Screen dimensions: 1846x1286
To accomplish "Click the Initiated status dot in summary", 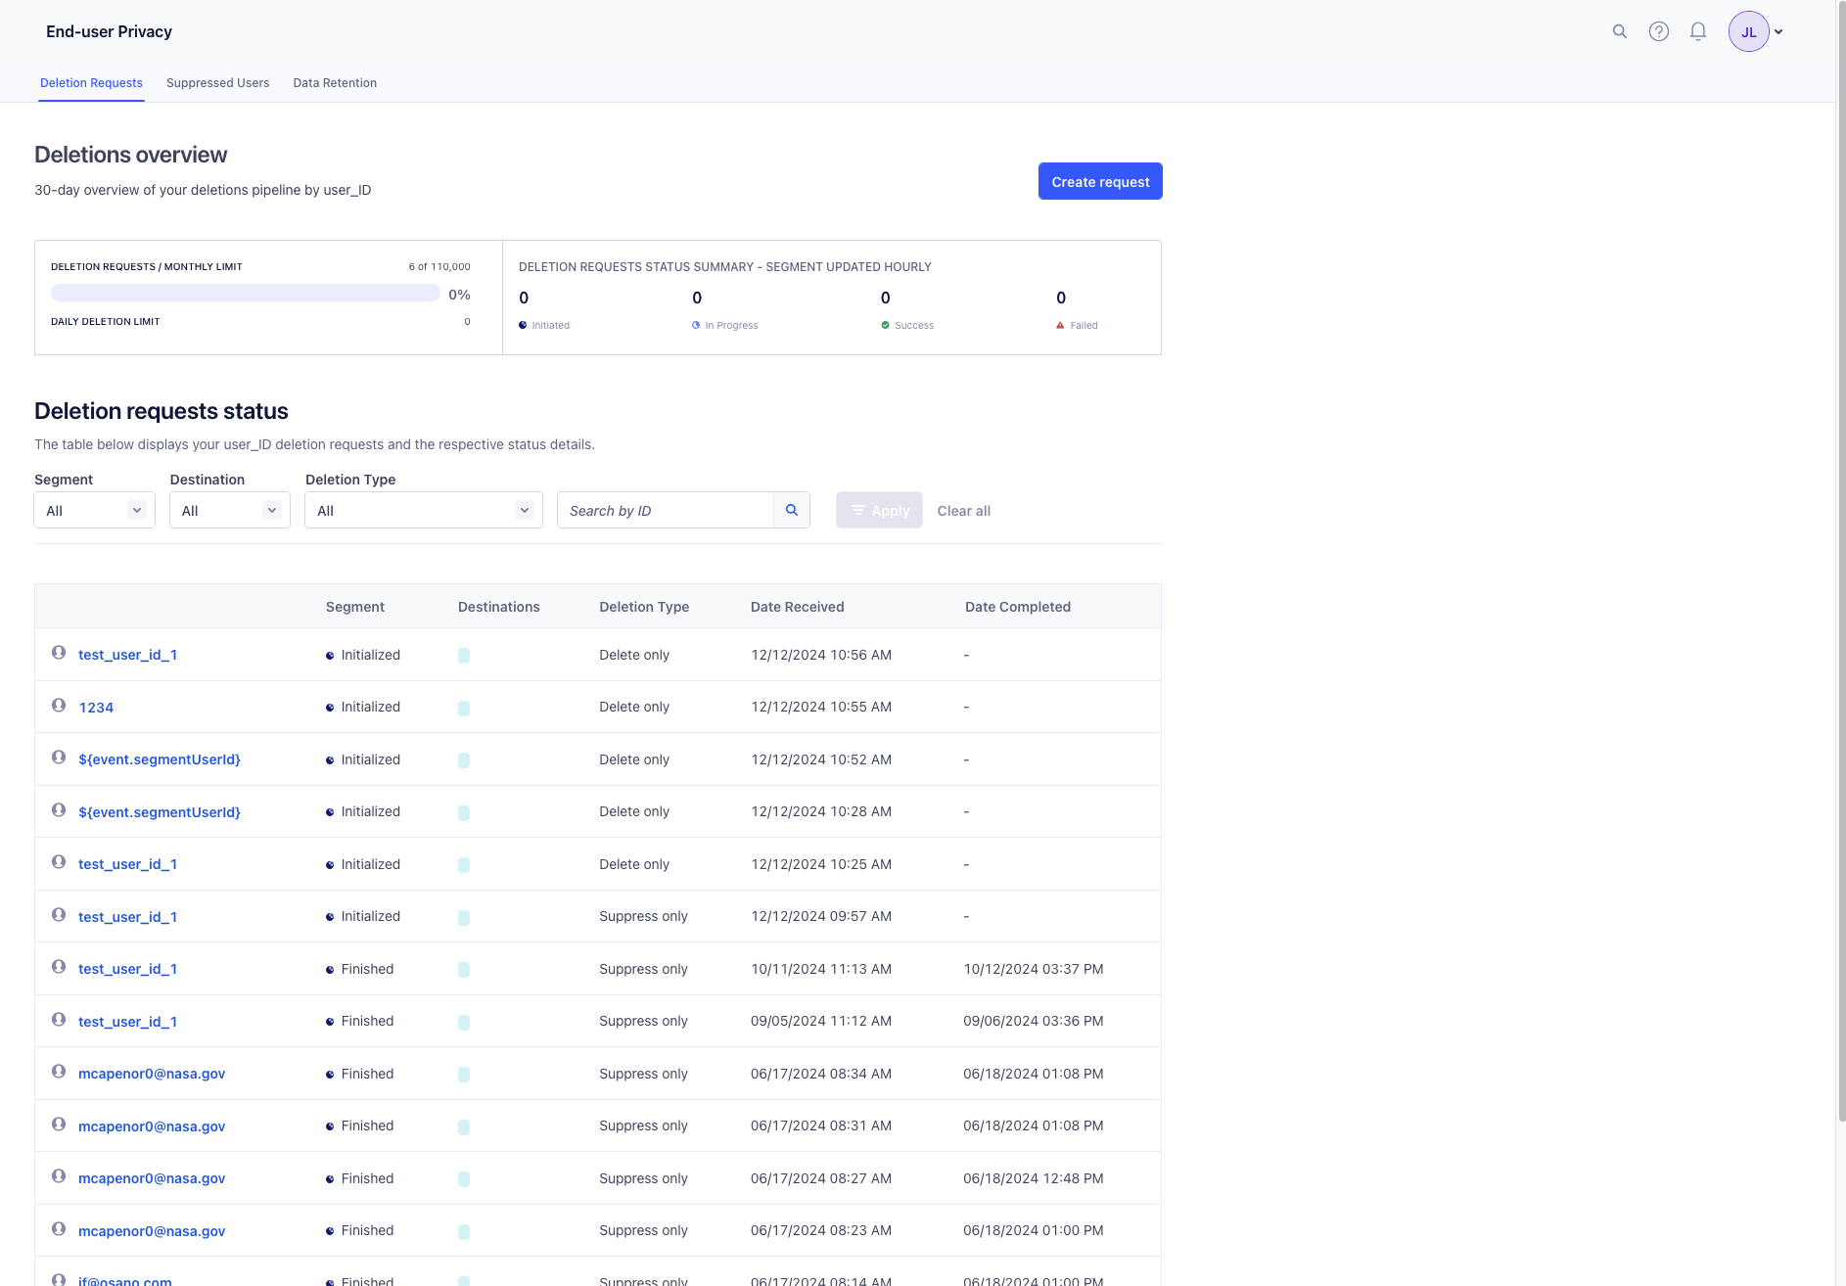I will [x=523, y=325].
